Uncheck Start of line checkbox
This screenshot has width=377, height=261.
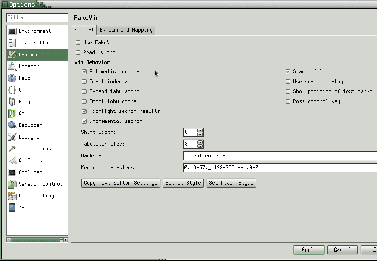coord(288,72)
